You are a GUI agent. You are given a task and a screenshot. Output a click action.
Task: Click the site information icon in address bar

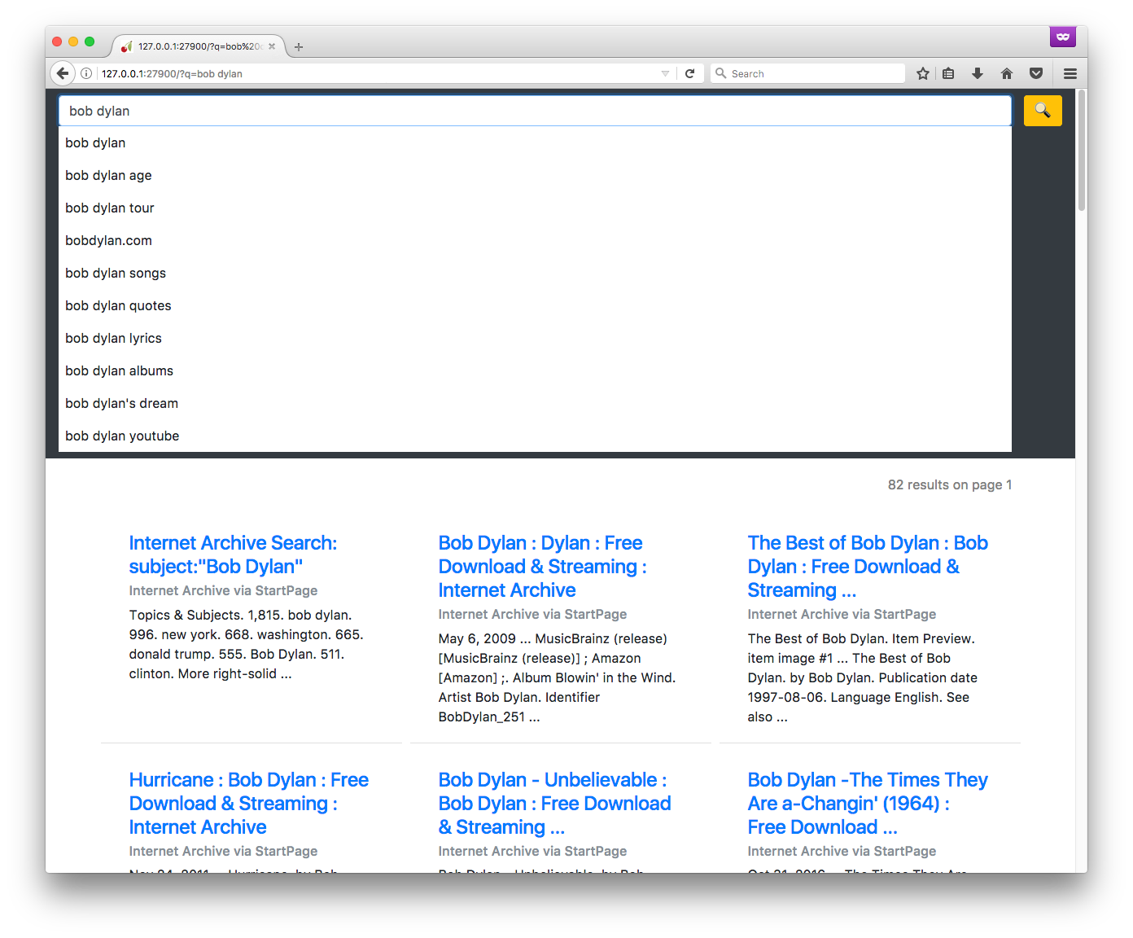pyautogui.click(x=86, y=73)
